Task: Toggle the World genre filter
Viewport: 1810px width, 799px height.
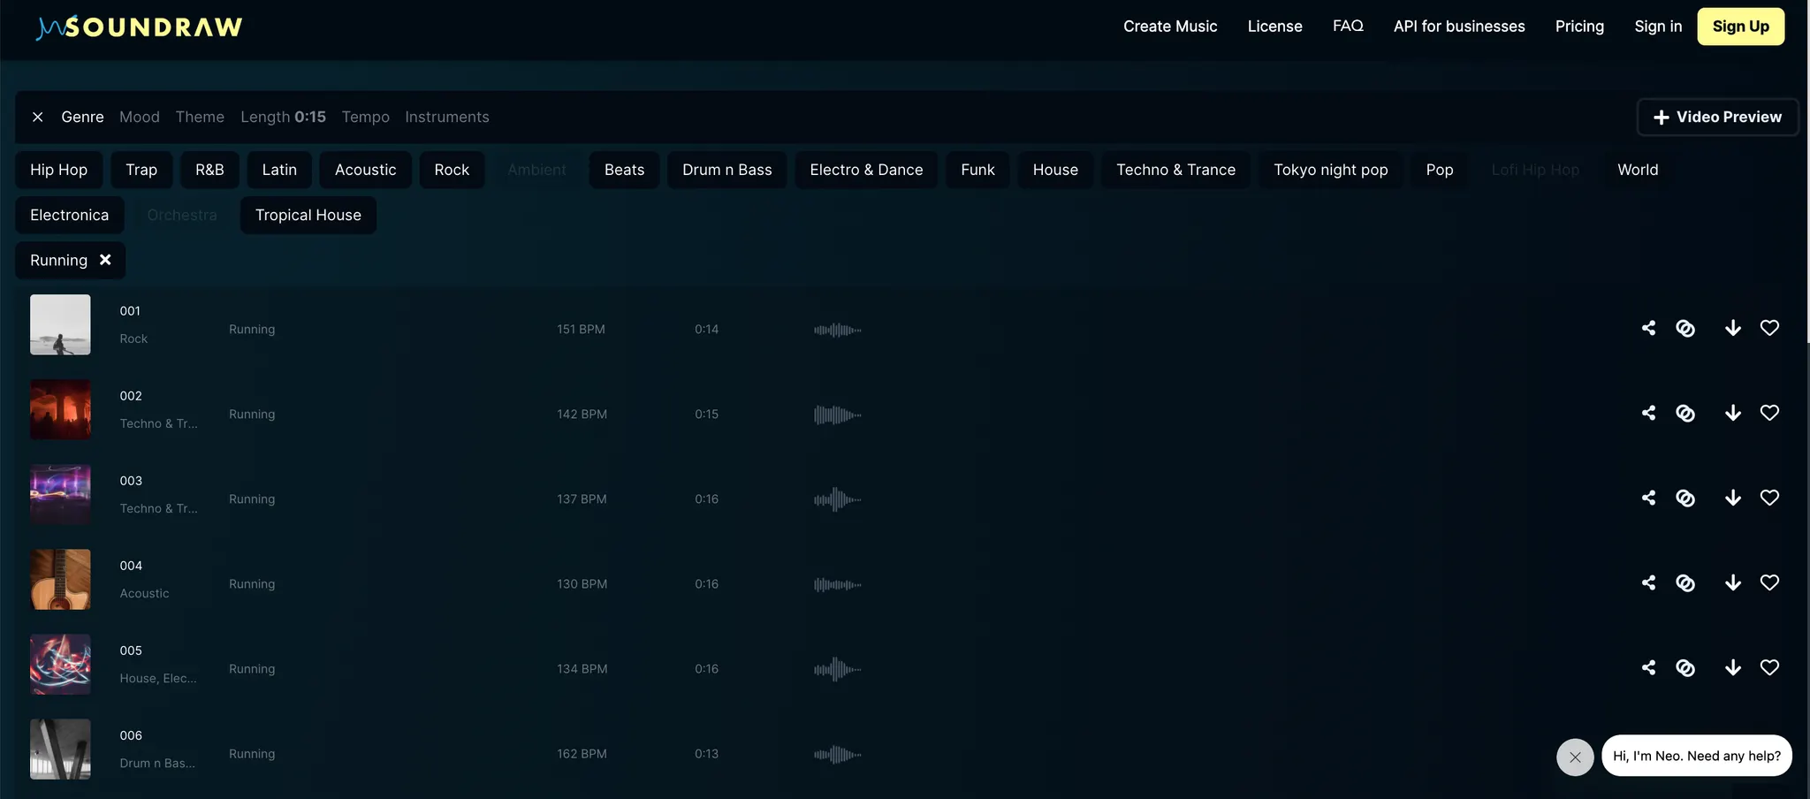Action: [x=1638, y=170]
